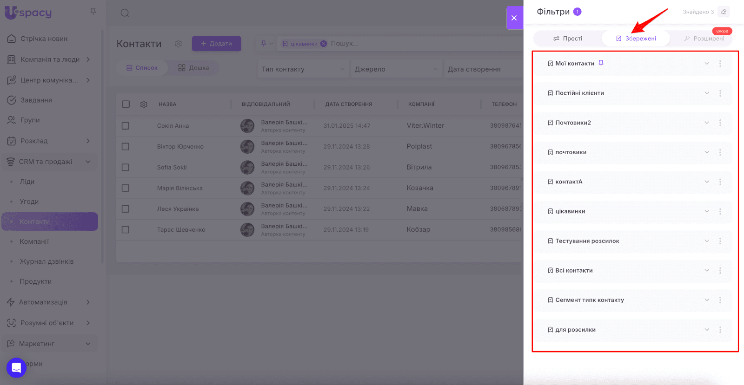744x385 pixels.
Task: Toggle the select-all contacts checkbox
Action: tap(126, 104)
